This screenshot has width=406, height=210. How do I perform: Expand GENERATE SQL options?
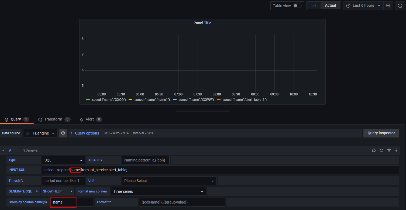20,191
